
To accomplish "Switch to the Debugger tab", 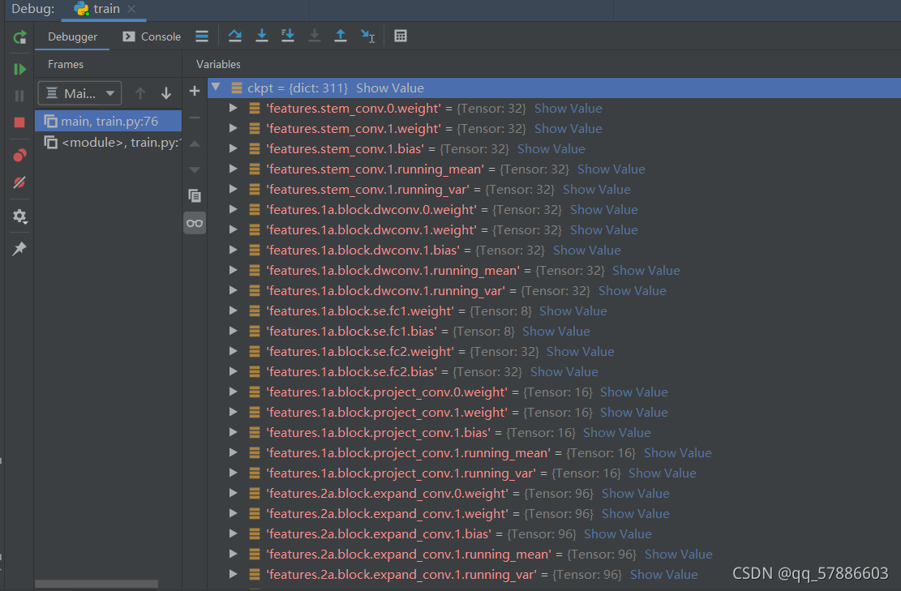I will pos(72,36).
